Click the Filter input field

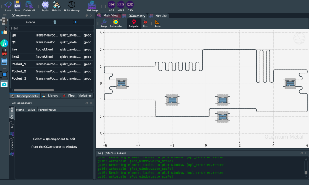coord(51,28)
